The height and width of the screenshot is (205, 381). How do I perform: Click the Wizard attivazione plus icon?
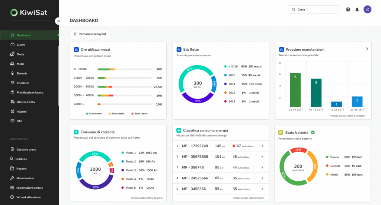coord(12,197)
